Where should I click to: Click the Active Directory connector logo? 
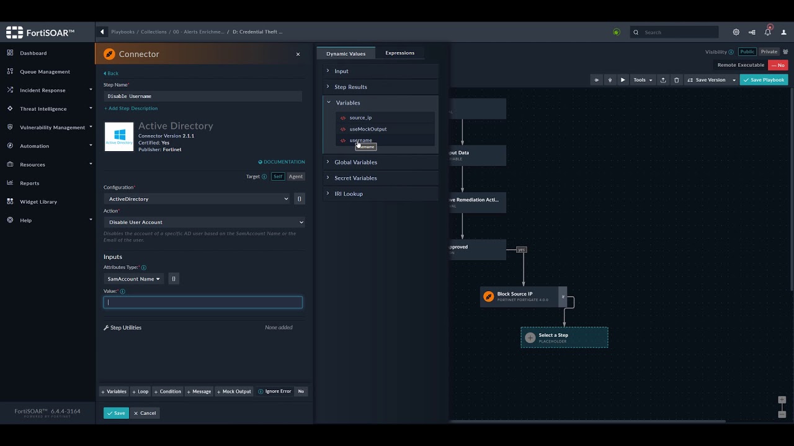119,137
